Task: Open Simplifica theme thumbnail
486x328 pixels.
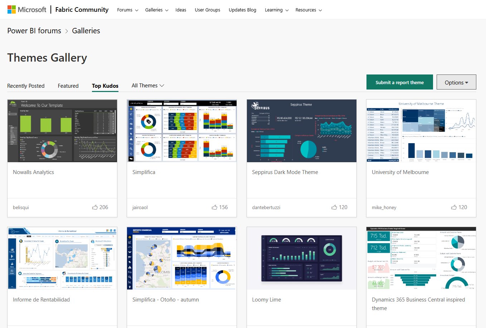Action: (x=182, y=131)
